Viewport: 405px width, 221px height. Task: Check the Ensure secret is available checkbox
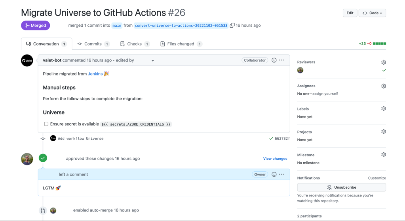click(x=46, y=124)
